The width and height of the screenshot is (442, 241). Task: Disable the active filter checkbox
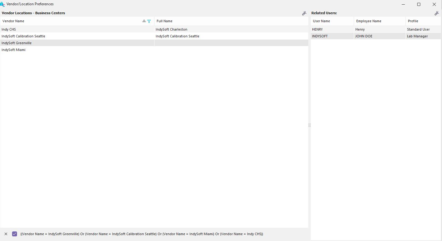(15, 234)
